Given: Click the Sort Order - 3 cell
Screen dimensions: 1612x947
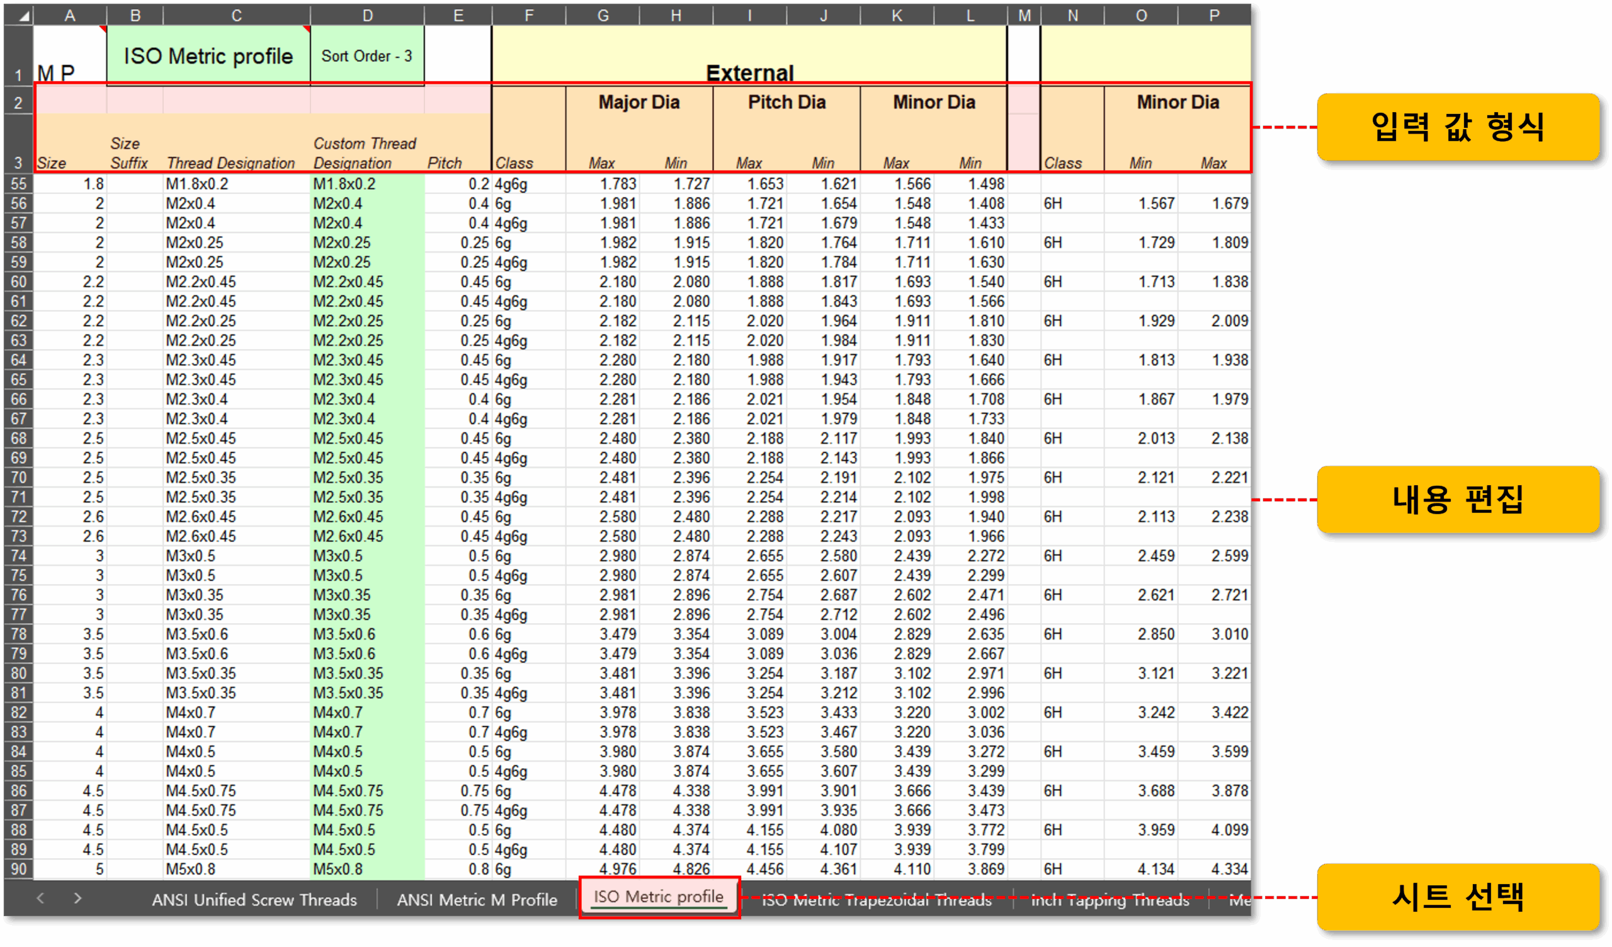Looking at the screenshot, I should click(367, 55).
